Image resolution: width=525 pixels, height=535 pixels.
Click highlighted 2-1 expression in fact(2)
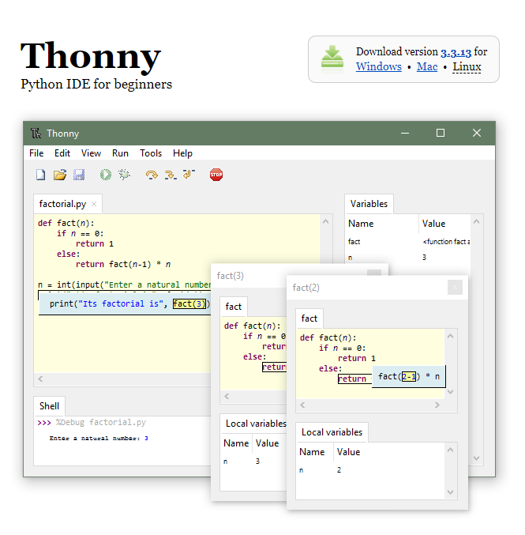point(409,376)
